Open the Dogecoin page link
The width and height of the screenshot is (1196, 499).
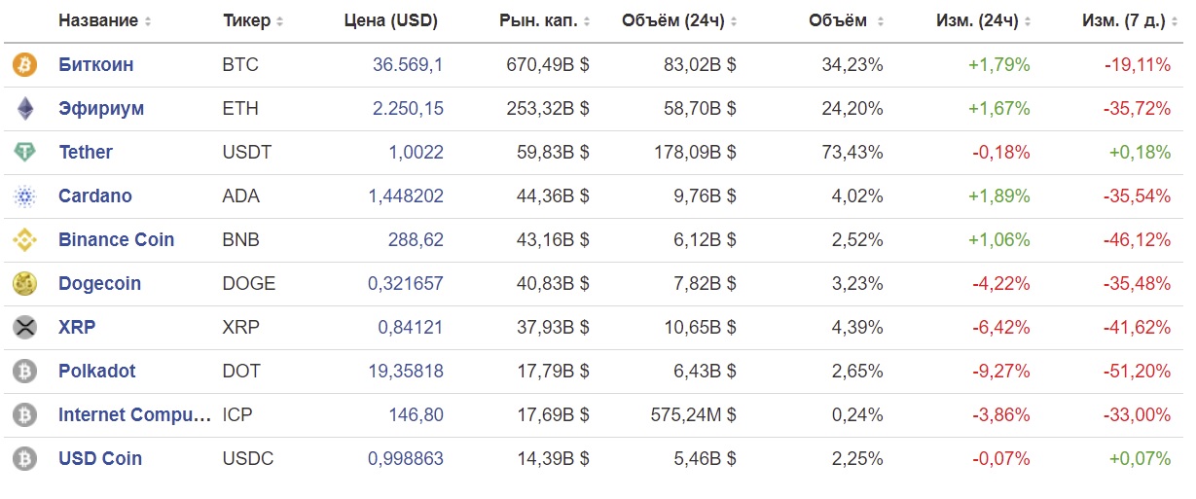point(100,284)
